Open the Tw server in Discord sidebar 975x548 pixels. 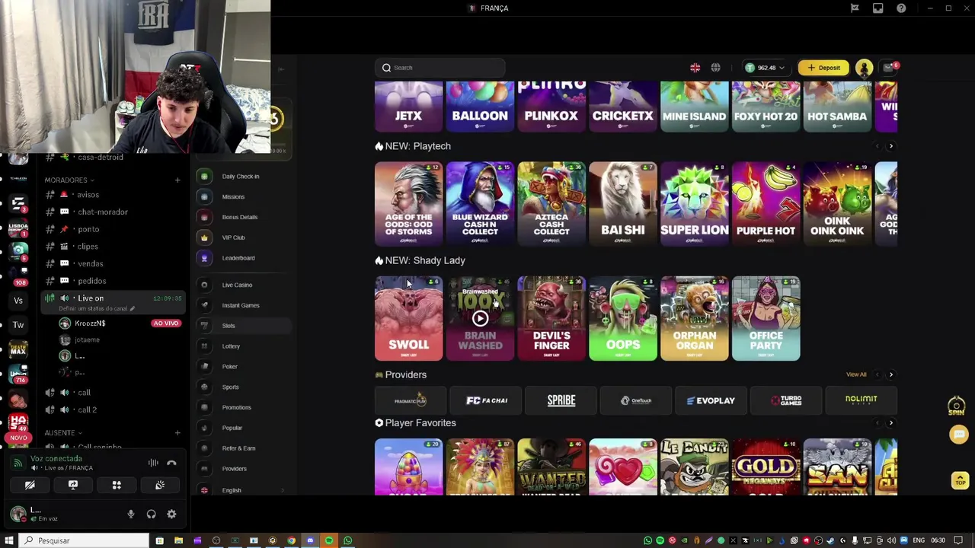18,325
